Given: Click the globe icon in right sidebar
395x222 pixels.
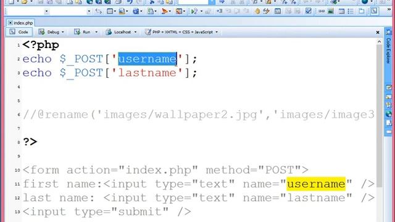Looking at the screenshot, I should click(x=389, y=114).
